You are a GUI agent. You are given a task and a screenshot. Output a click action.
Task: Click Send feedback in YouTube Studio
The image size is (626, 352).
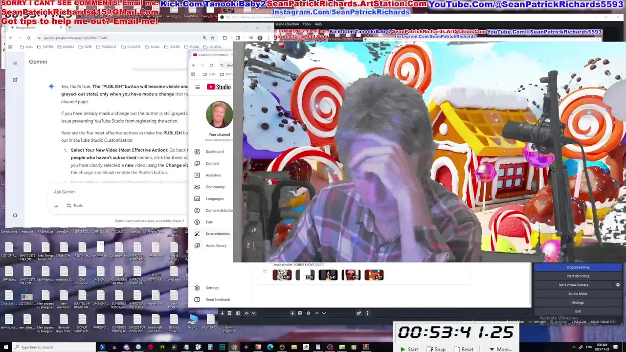click(x=212, y=300)
